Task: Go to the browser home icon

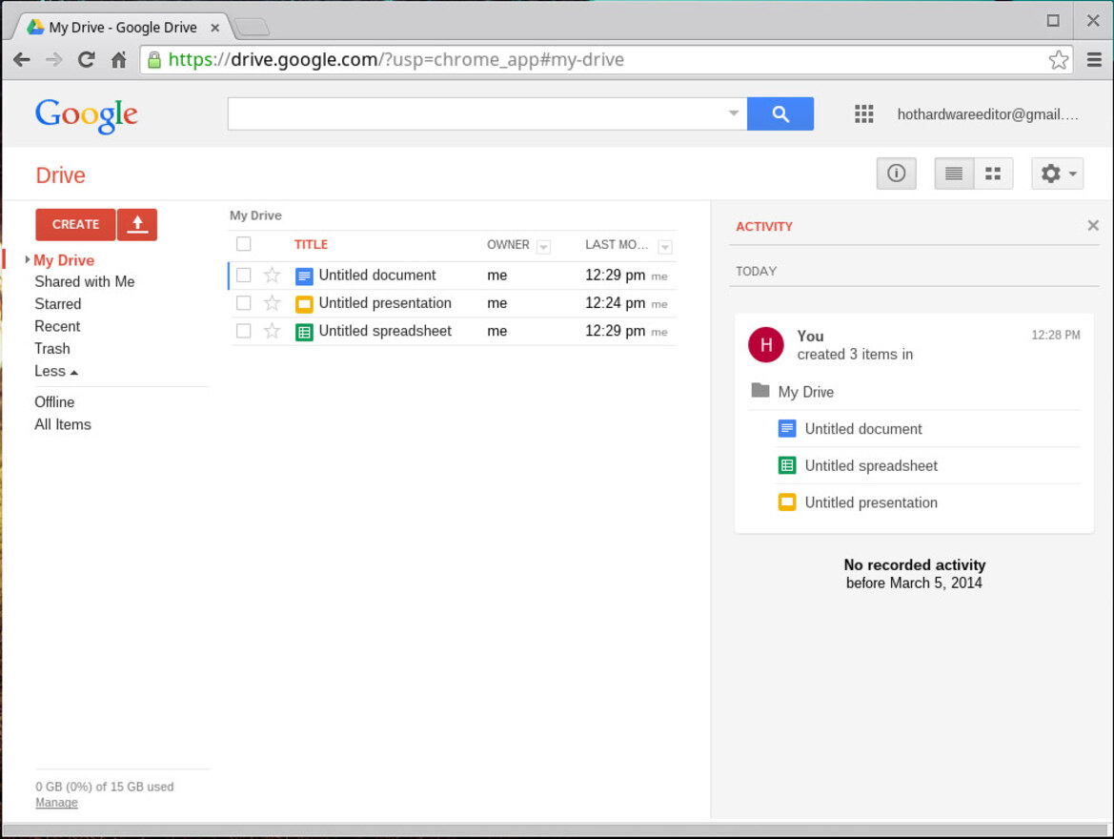Action: pos(119,60)
